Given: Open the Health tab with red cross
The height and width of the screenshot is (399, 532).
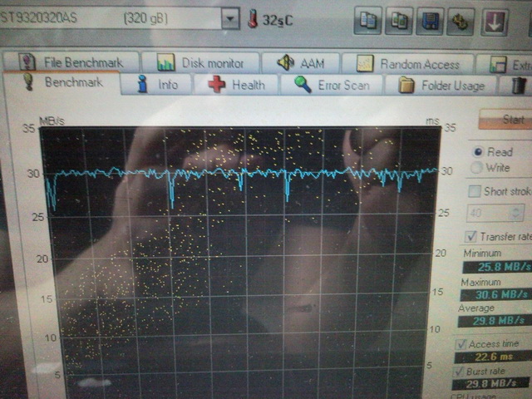Looking at the screenshot, I should coord(237,84).
